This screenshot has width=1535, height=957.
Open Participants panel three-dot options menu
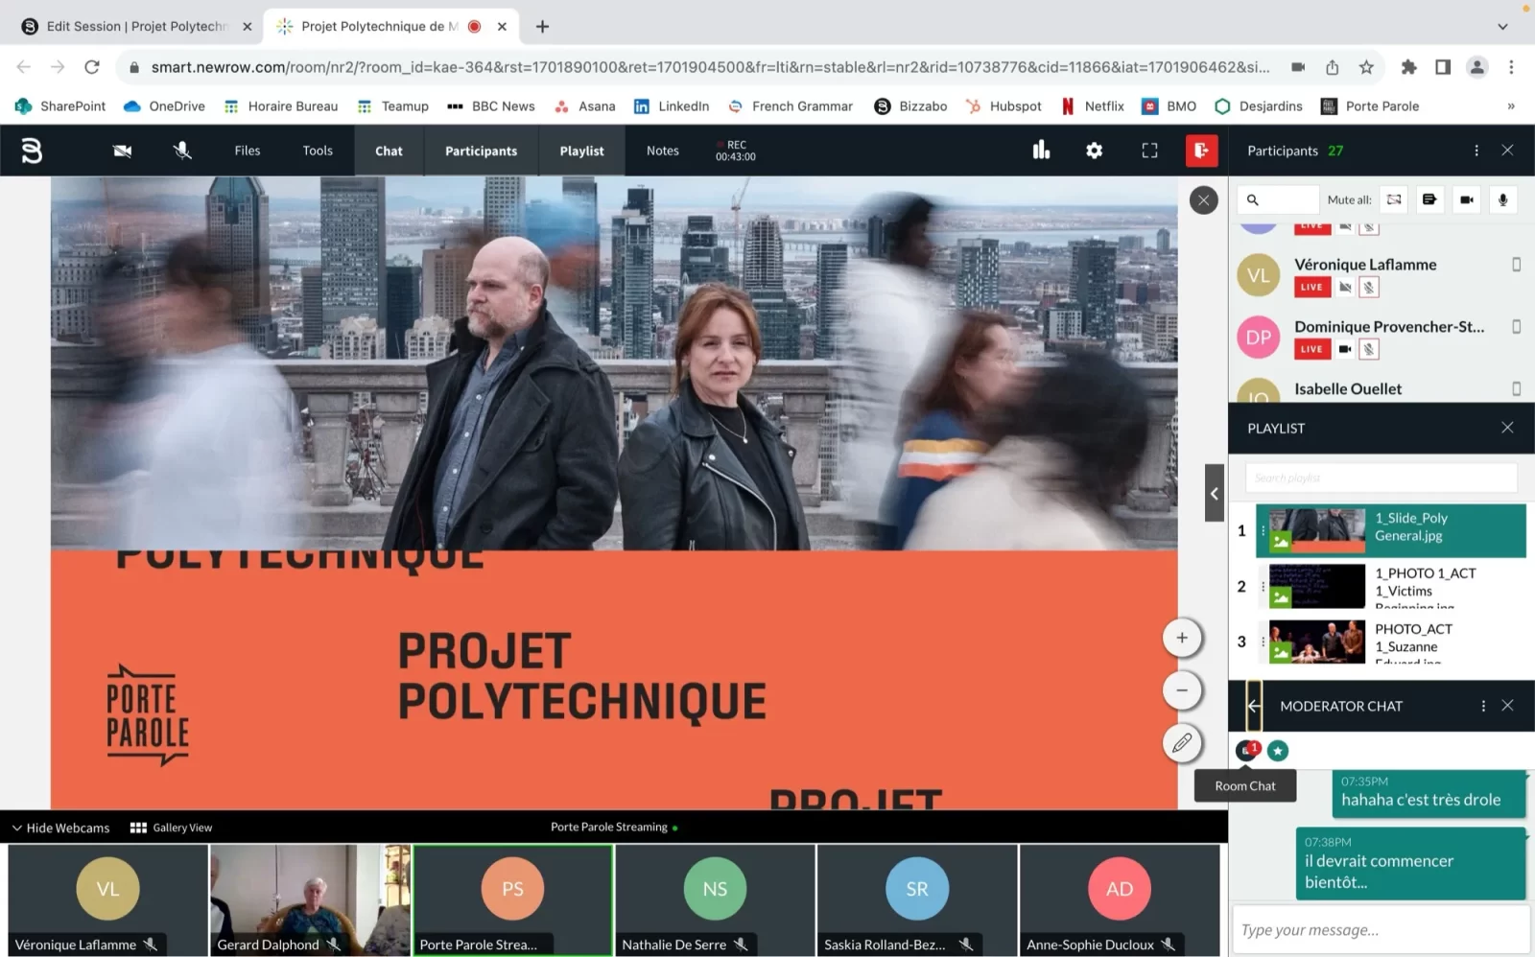1476,151
